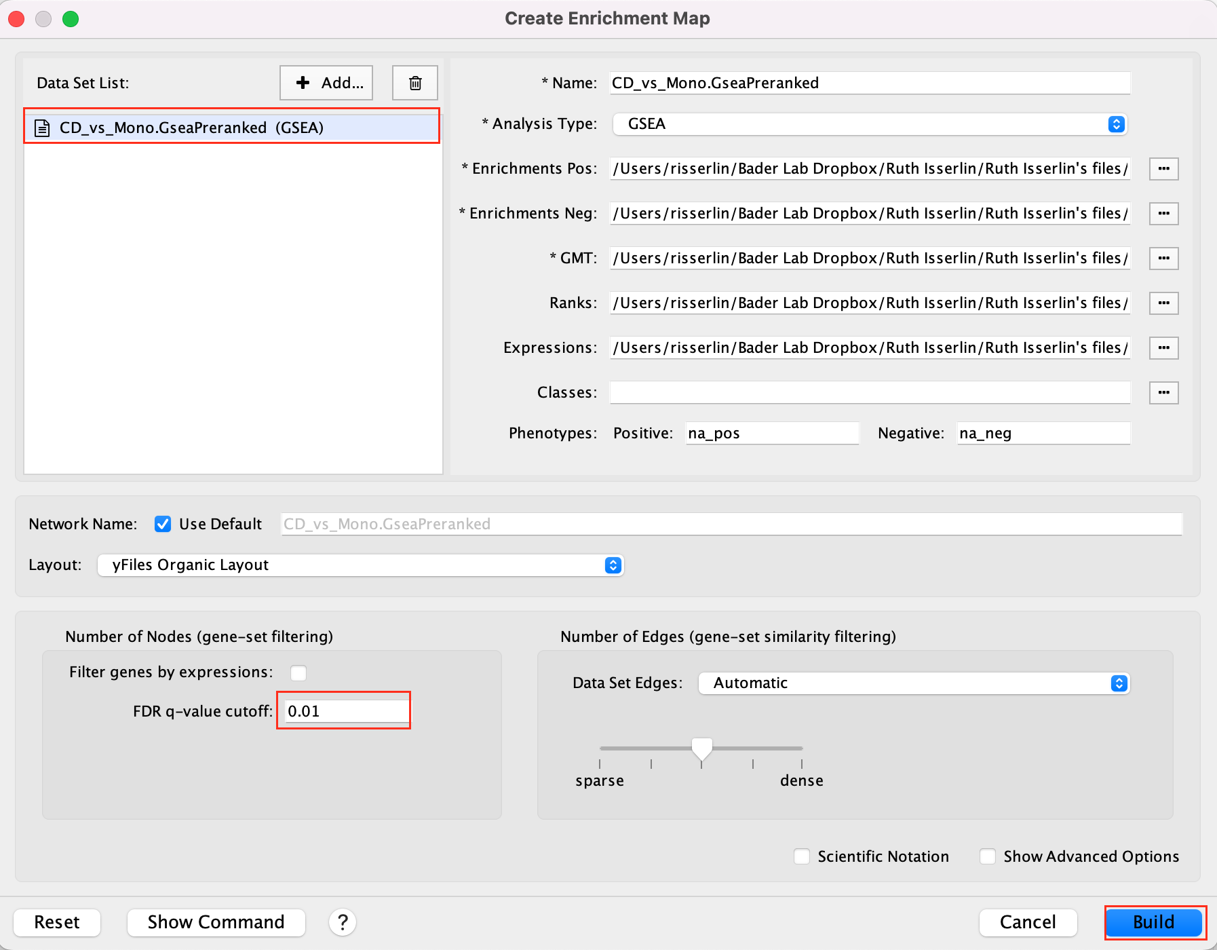
Task: Expand the yFiles Organic Layout dropdown
Action: click(x=360, y=565)
